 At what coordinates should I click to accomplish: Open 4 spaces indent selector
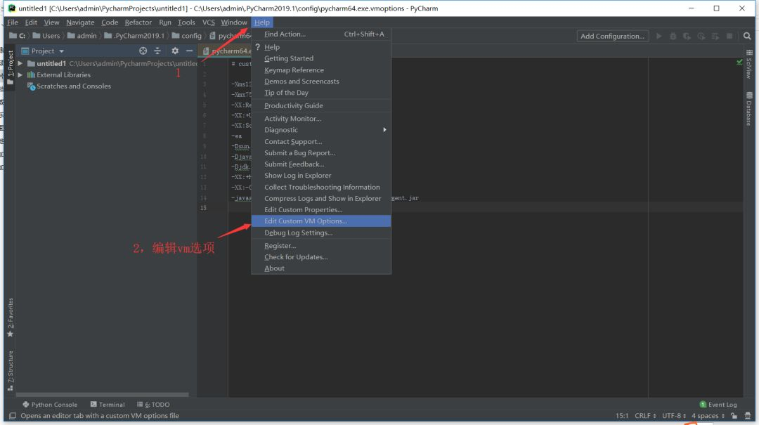pos(708,416)
